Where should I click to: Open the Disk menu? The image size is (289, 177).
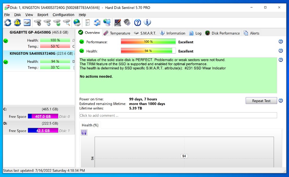pos(17,15)
